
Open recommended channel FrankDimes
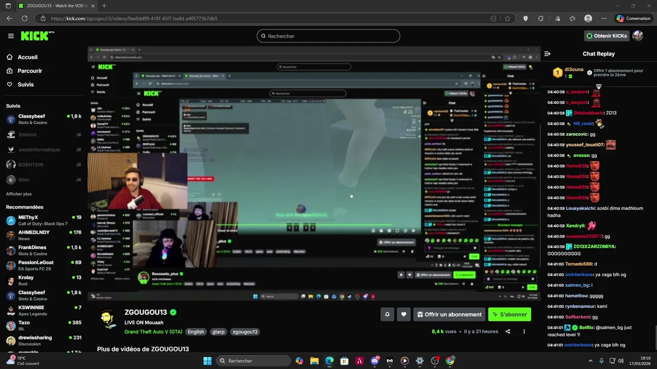[x=44, y=251]
